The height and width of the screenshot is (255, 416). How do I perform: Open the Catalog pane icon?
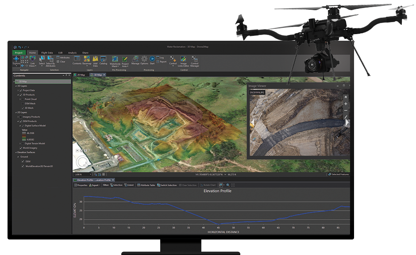(103, 59)
